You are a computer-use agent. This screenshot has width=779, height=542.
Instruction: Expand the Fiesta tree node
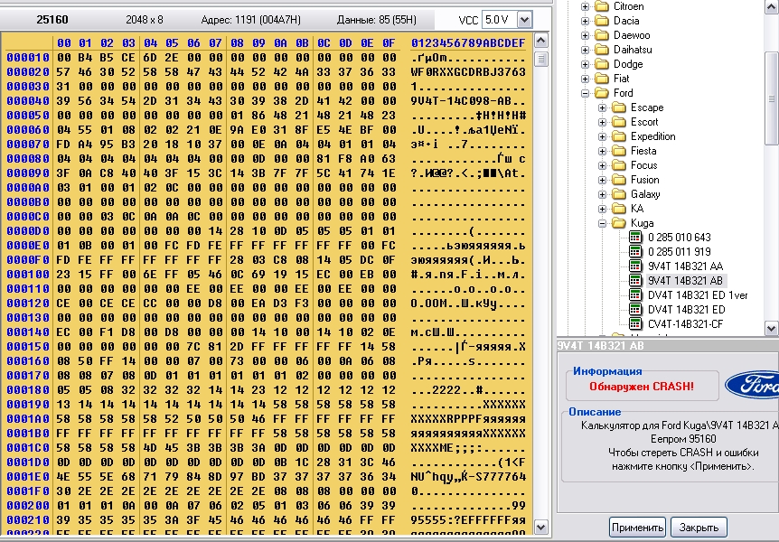603,151
